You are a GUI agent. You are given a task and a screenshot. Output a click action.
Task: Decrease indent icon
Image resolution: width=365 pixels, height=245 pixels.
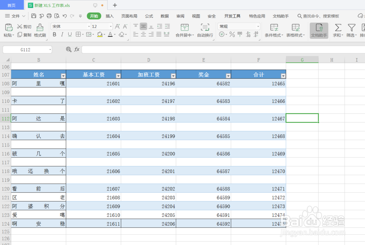[160, 26]
